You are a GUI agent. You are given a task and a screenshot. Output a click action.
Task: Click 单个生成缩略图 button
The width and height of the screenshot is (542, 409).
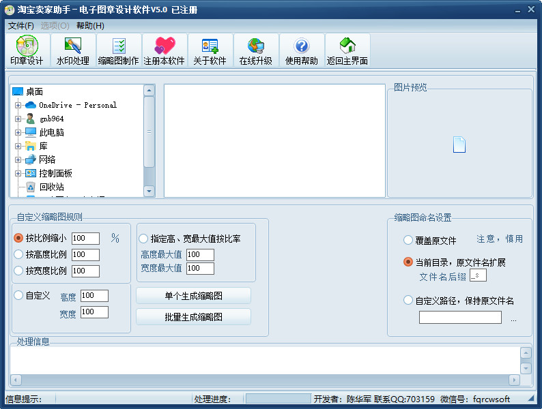(x=194, y=296)
